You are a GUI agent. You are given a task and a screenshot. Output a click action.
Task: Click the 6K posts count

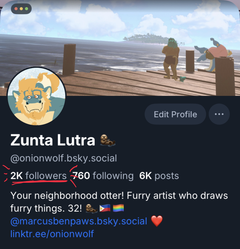159,176
